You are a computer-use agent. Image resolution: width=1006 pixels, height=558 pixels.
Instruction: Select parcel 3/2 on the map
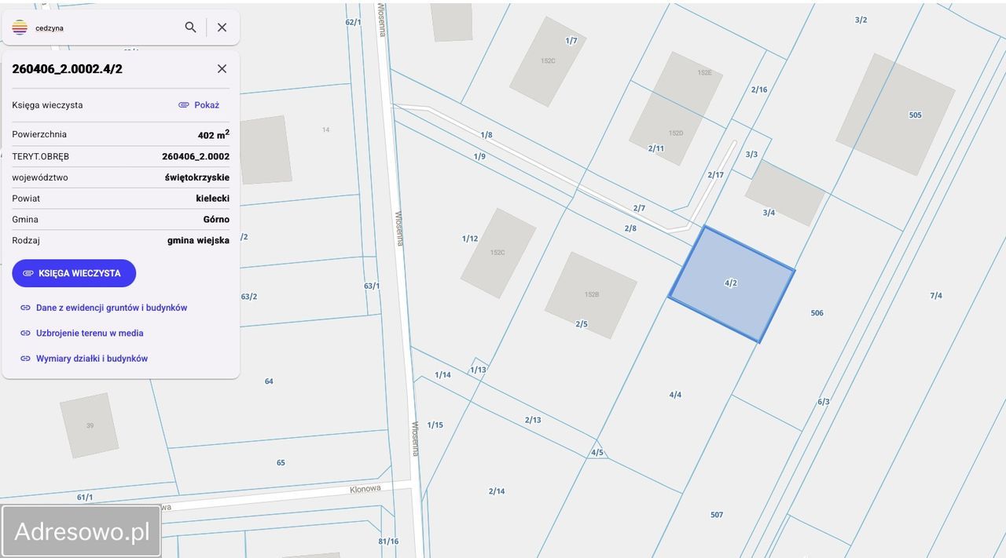[x=861, y=20]
